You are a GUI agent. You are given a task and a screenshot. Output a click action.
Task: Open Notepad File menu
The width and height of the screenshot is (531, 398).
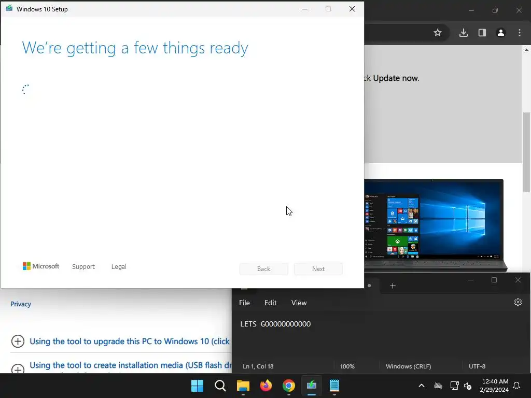[x=245, y=303]
